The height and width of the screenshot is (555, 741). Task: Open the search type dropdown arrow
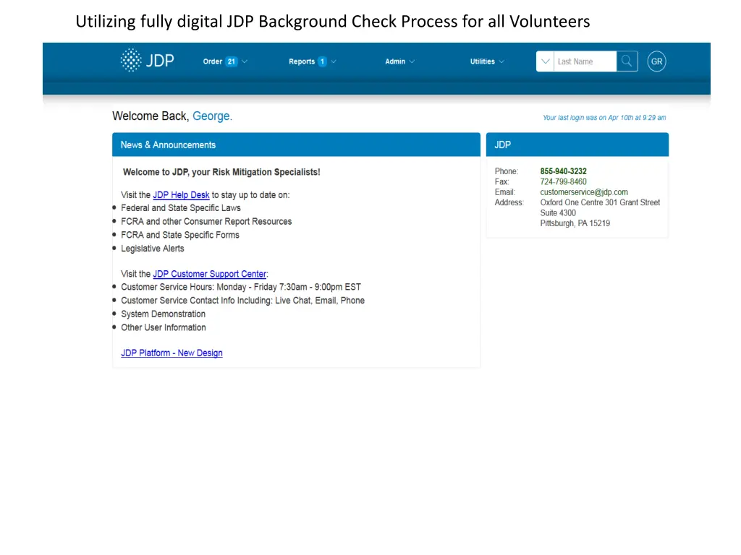click(x=545, y=61)
